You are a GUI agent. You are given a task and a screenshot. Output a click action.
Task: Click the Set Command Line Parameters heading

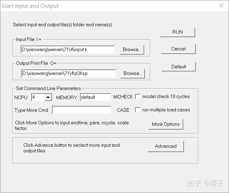(x=49, y=89)
